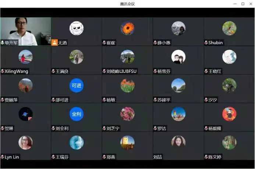Click the orange host icon next to 无酒
This screenshot has width=255, height=169.
54,43
